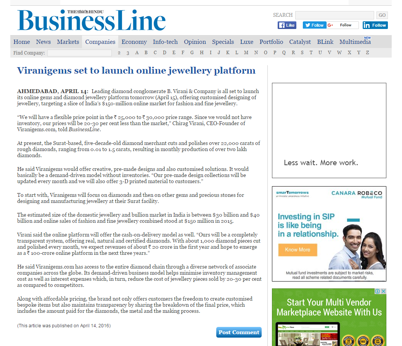Viewport: 402px width, 346px height.
Task: Follow on LinkedIn icon button
Action: tap(375, 25)
